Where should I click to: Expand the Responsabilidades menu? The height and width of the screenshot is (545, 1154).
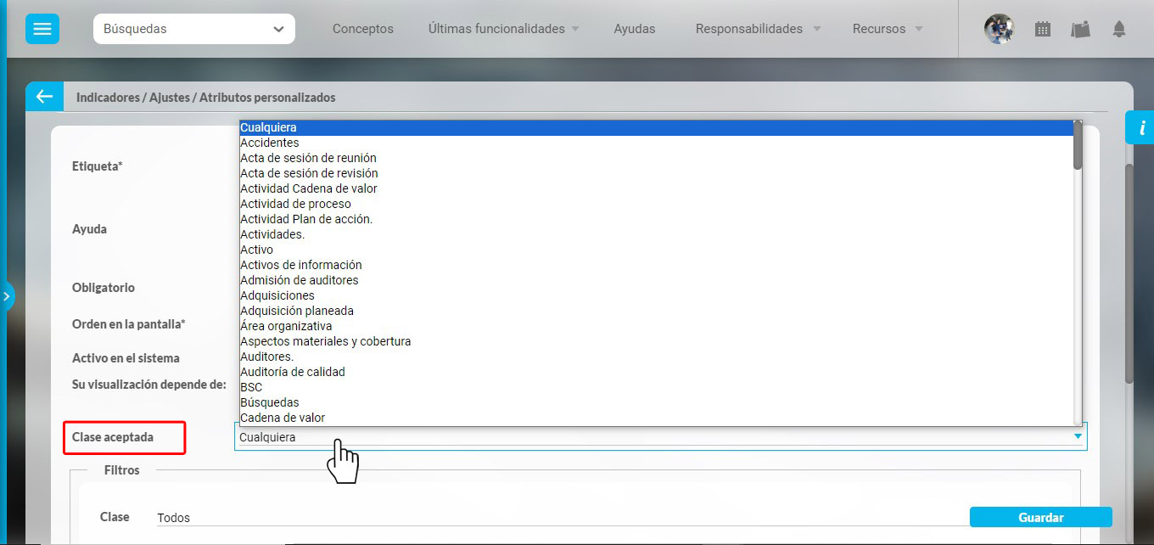(758, 29)
